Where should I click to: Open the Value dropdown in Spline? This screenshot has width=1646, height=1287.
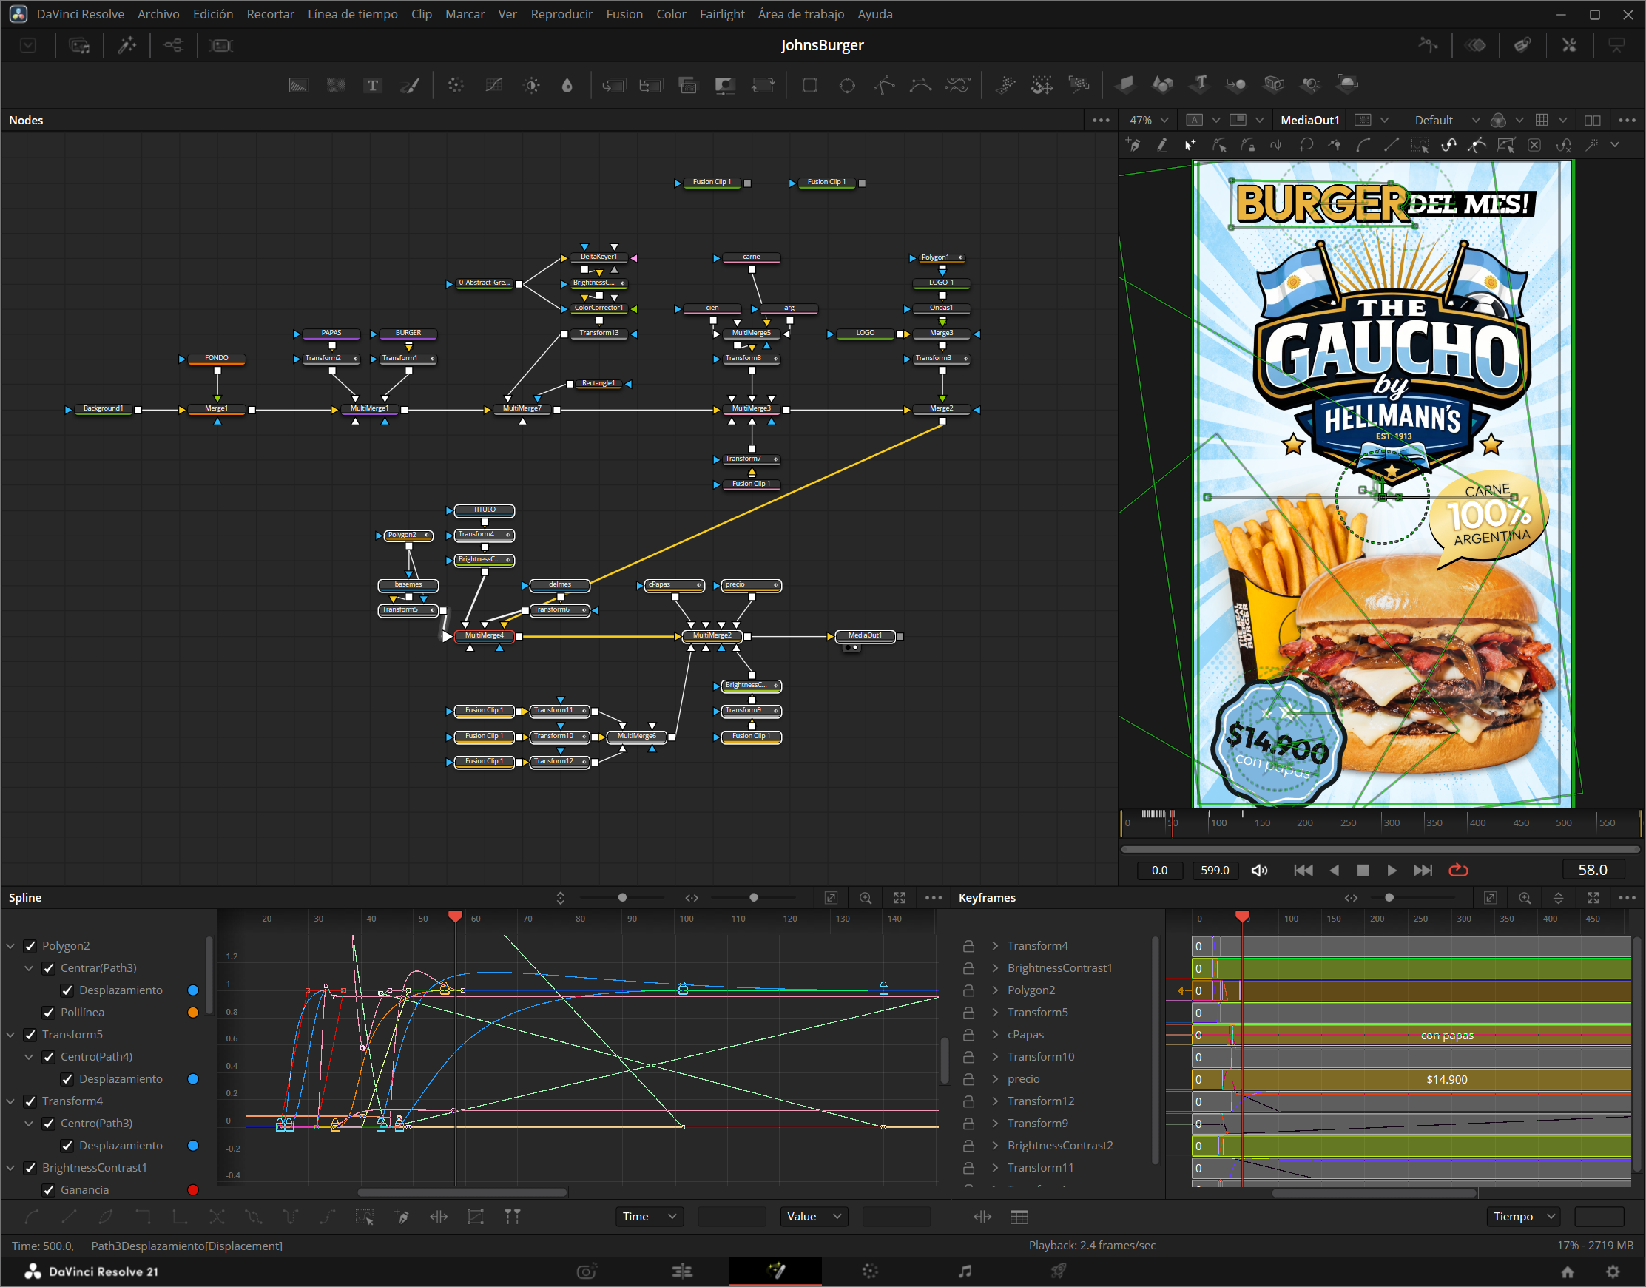tap(814, 1216)
